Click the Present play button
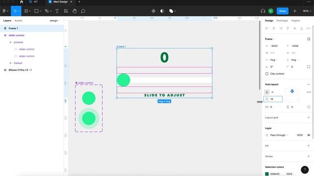The image size is (314, 176). point(295,11)
